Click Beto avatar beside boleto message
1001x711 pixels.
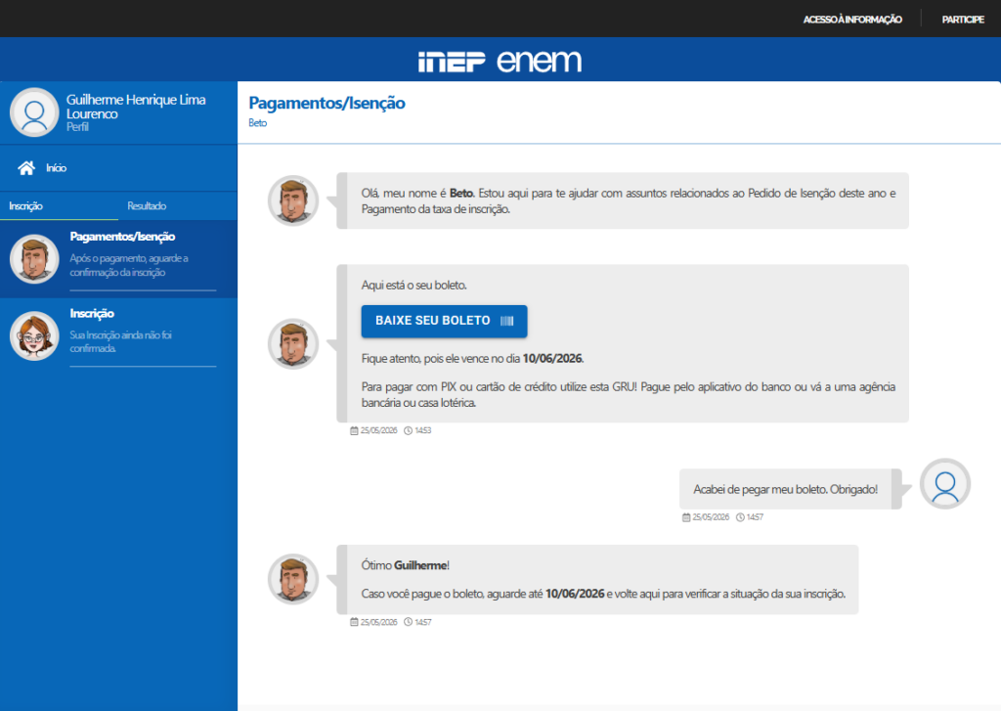point(293,343)
